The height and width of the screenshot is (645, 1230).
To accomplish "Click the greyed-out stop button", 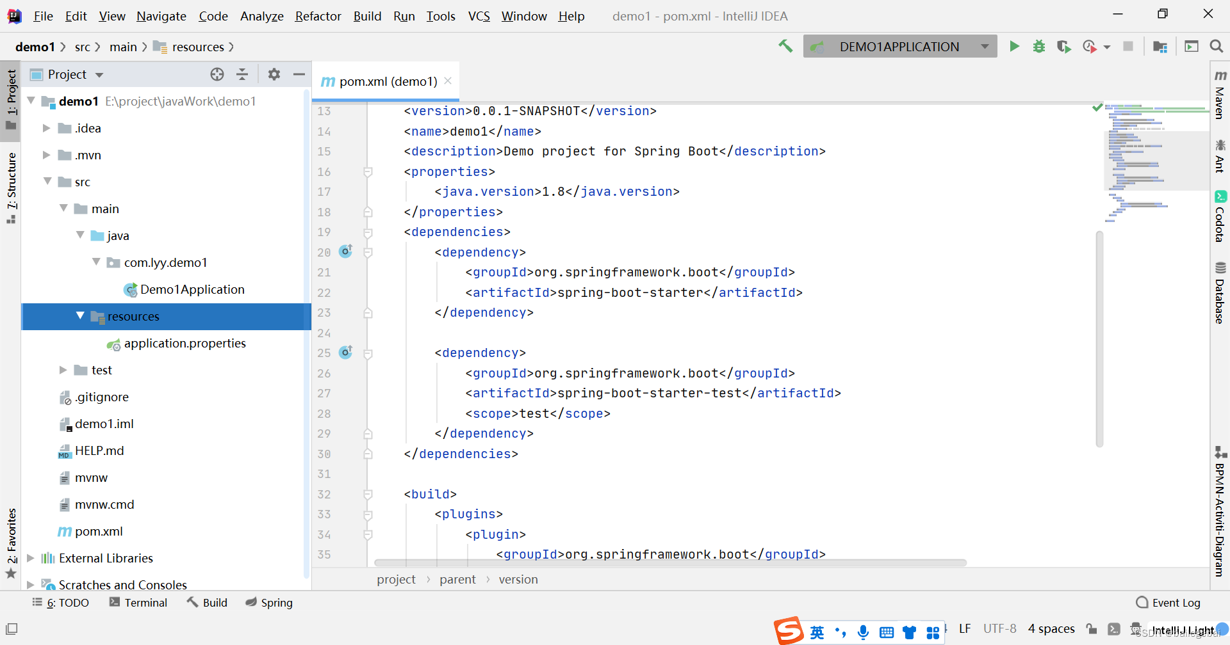I will (1128, 46).
